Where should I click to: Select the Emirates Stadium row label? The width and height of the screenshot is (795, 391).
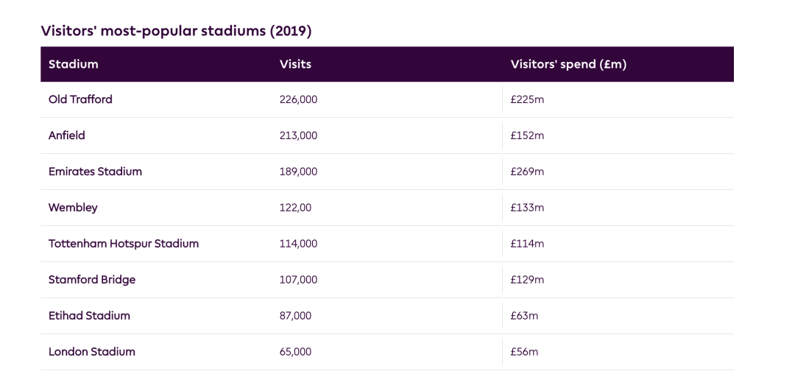coord(95,172)
